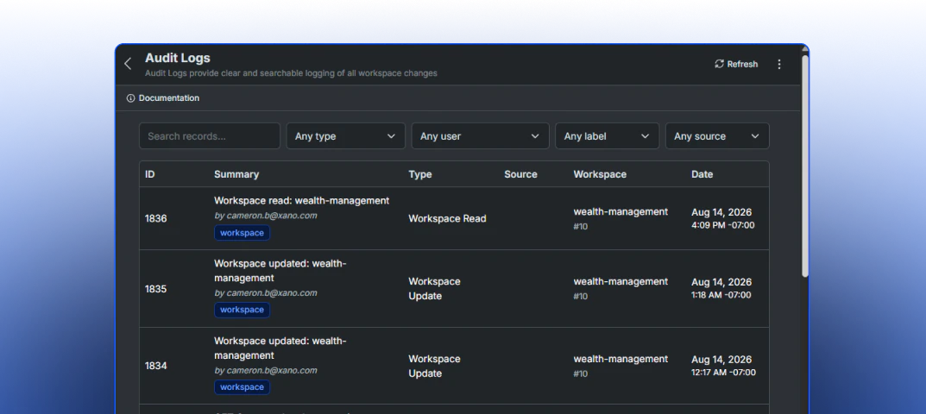
Task: Click the workspace label tag in row 1834
Action: 243,387
